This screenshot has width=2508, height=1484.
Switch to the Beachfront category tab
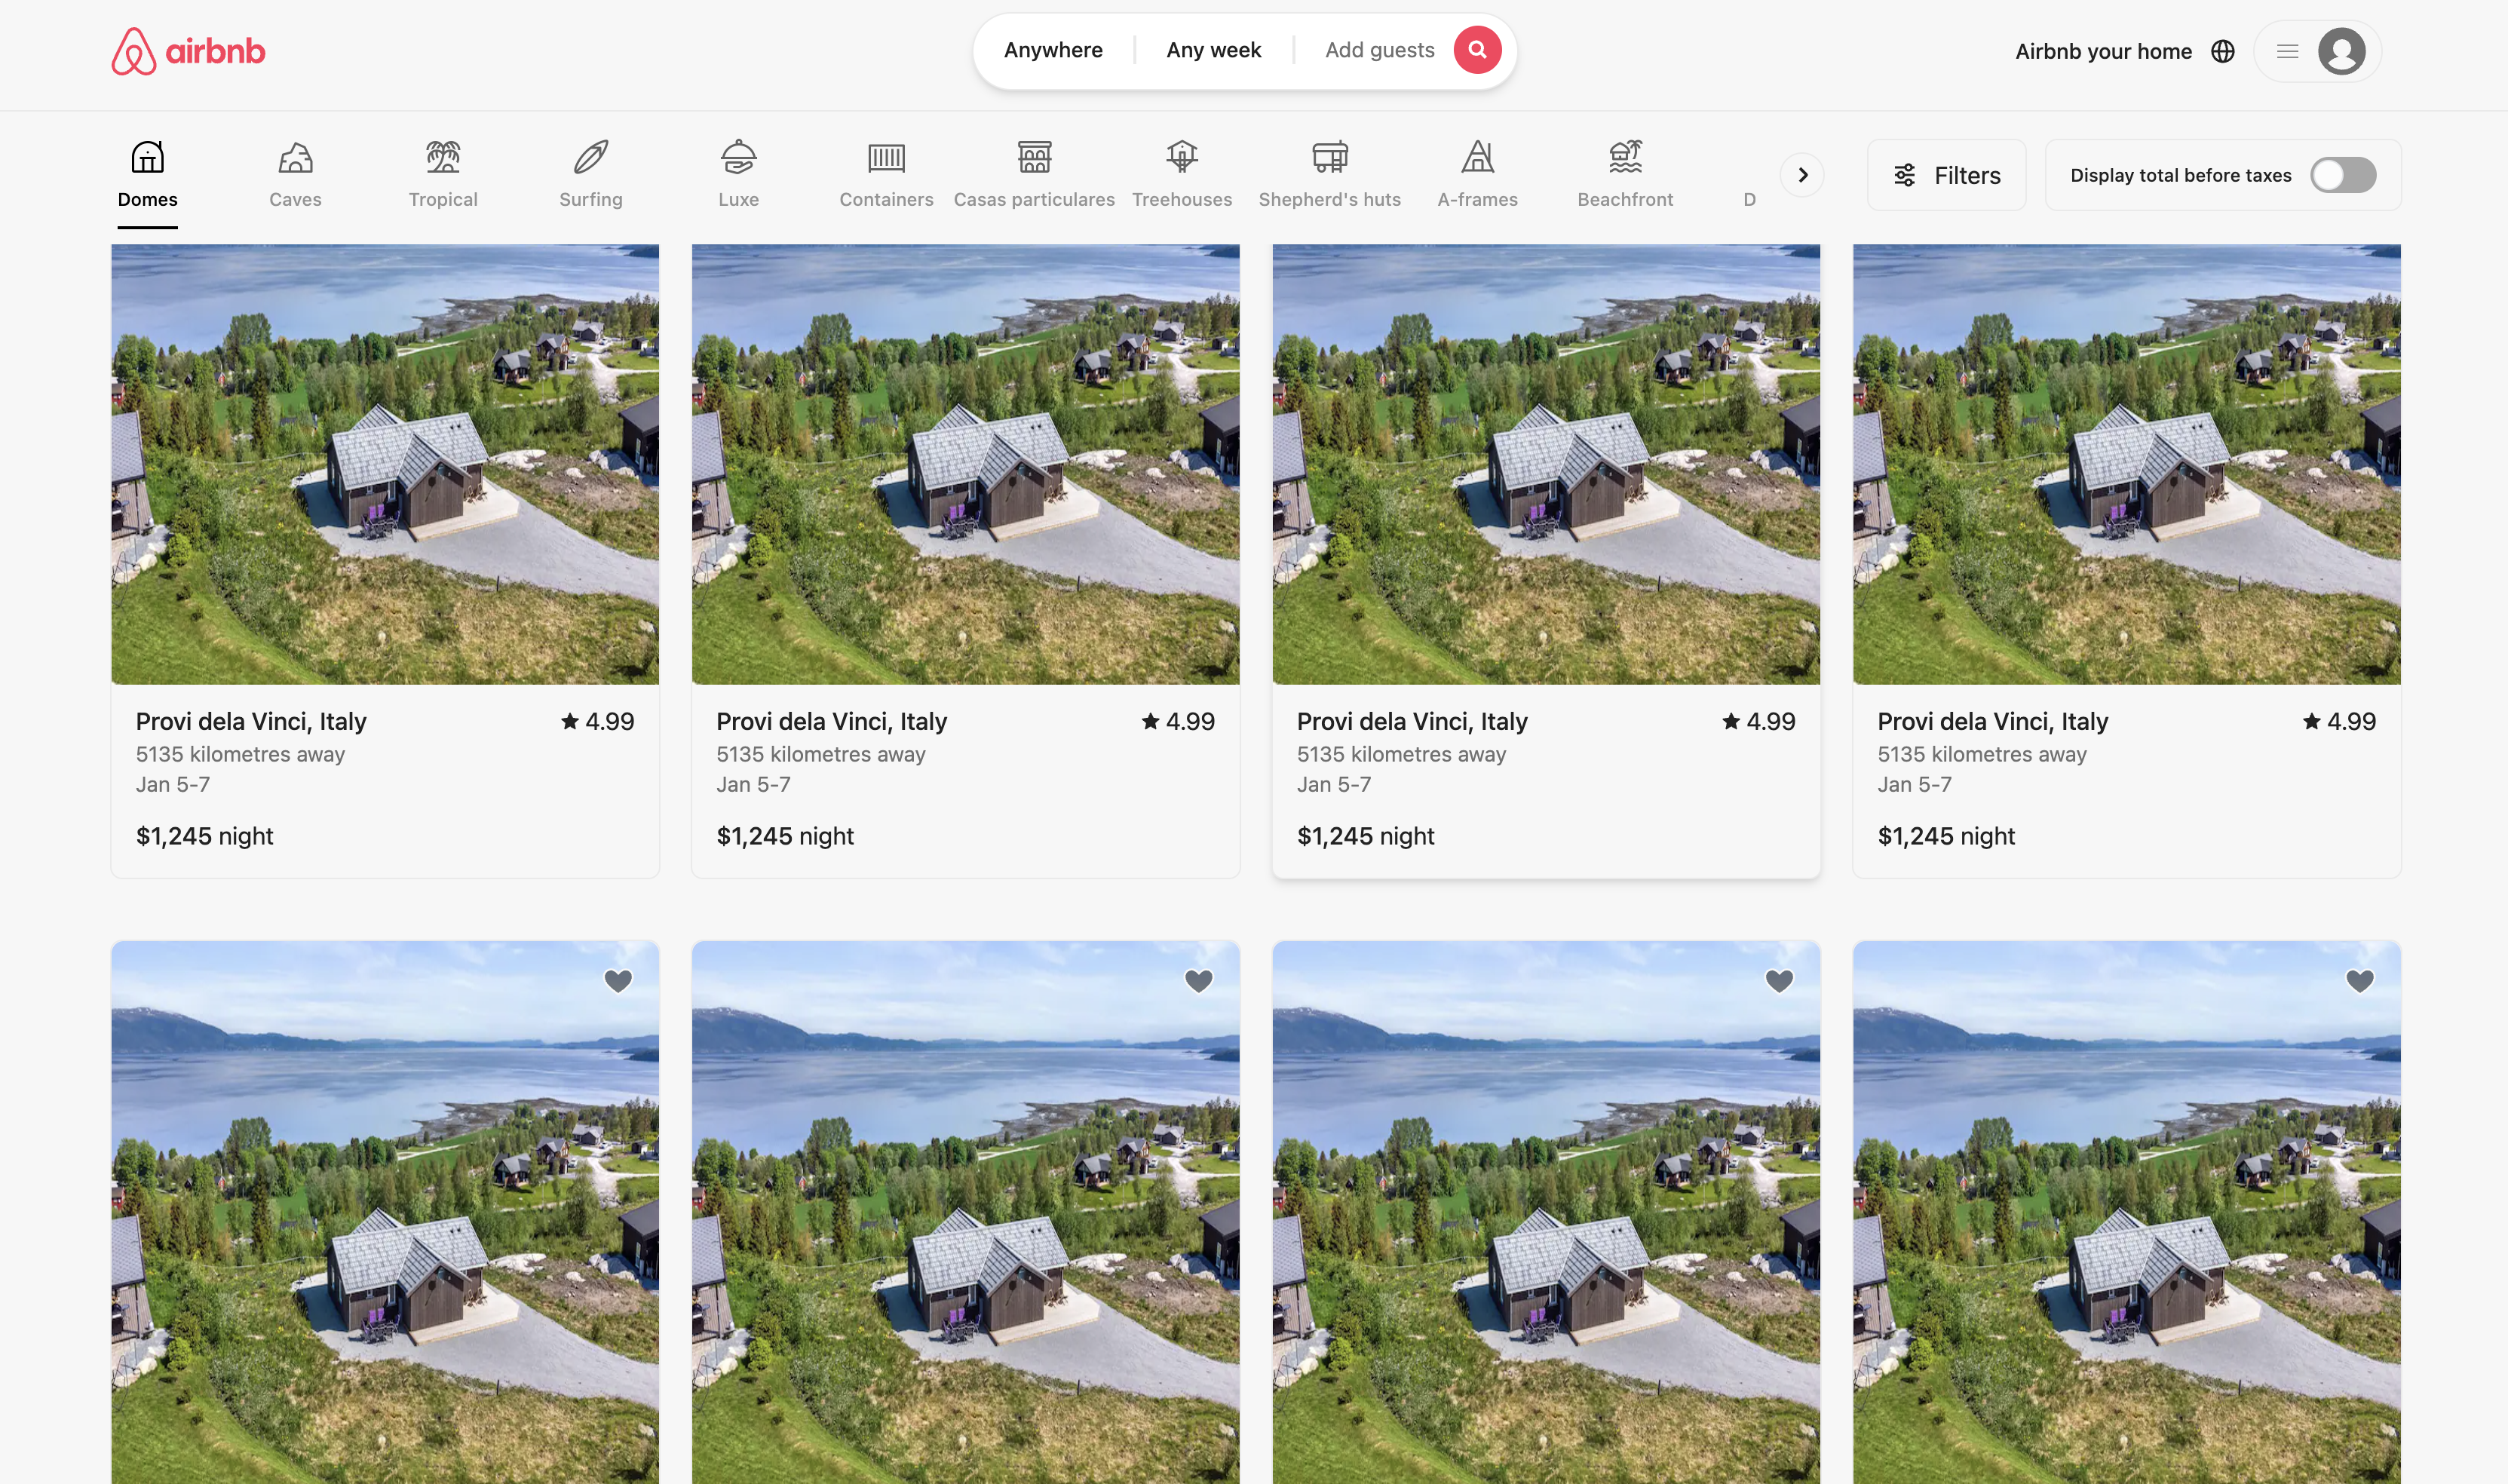pyautogui.click(x=1624, y=174)
